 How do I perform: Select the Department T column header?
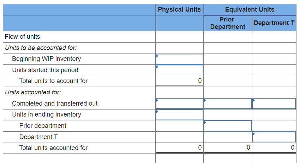[x=274, y=23]
